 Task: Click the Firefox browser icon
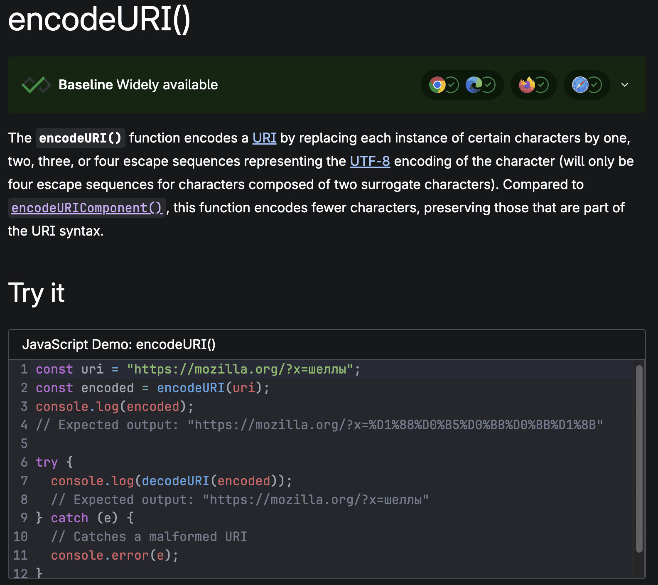[x=527, y=85]
